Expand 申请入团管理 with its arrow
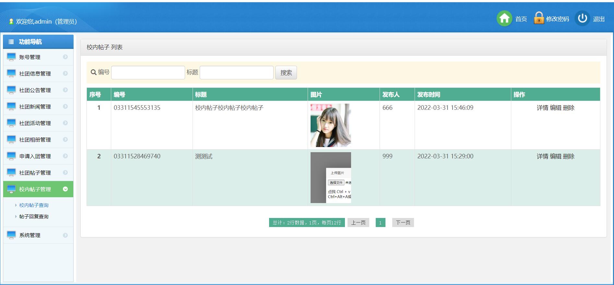Viewport: 614px width, 285px height. coord(65,156)
